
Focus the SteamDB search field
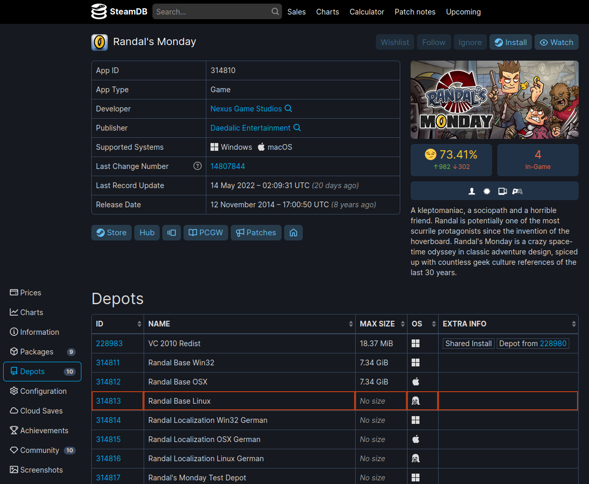click(213, 11)
